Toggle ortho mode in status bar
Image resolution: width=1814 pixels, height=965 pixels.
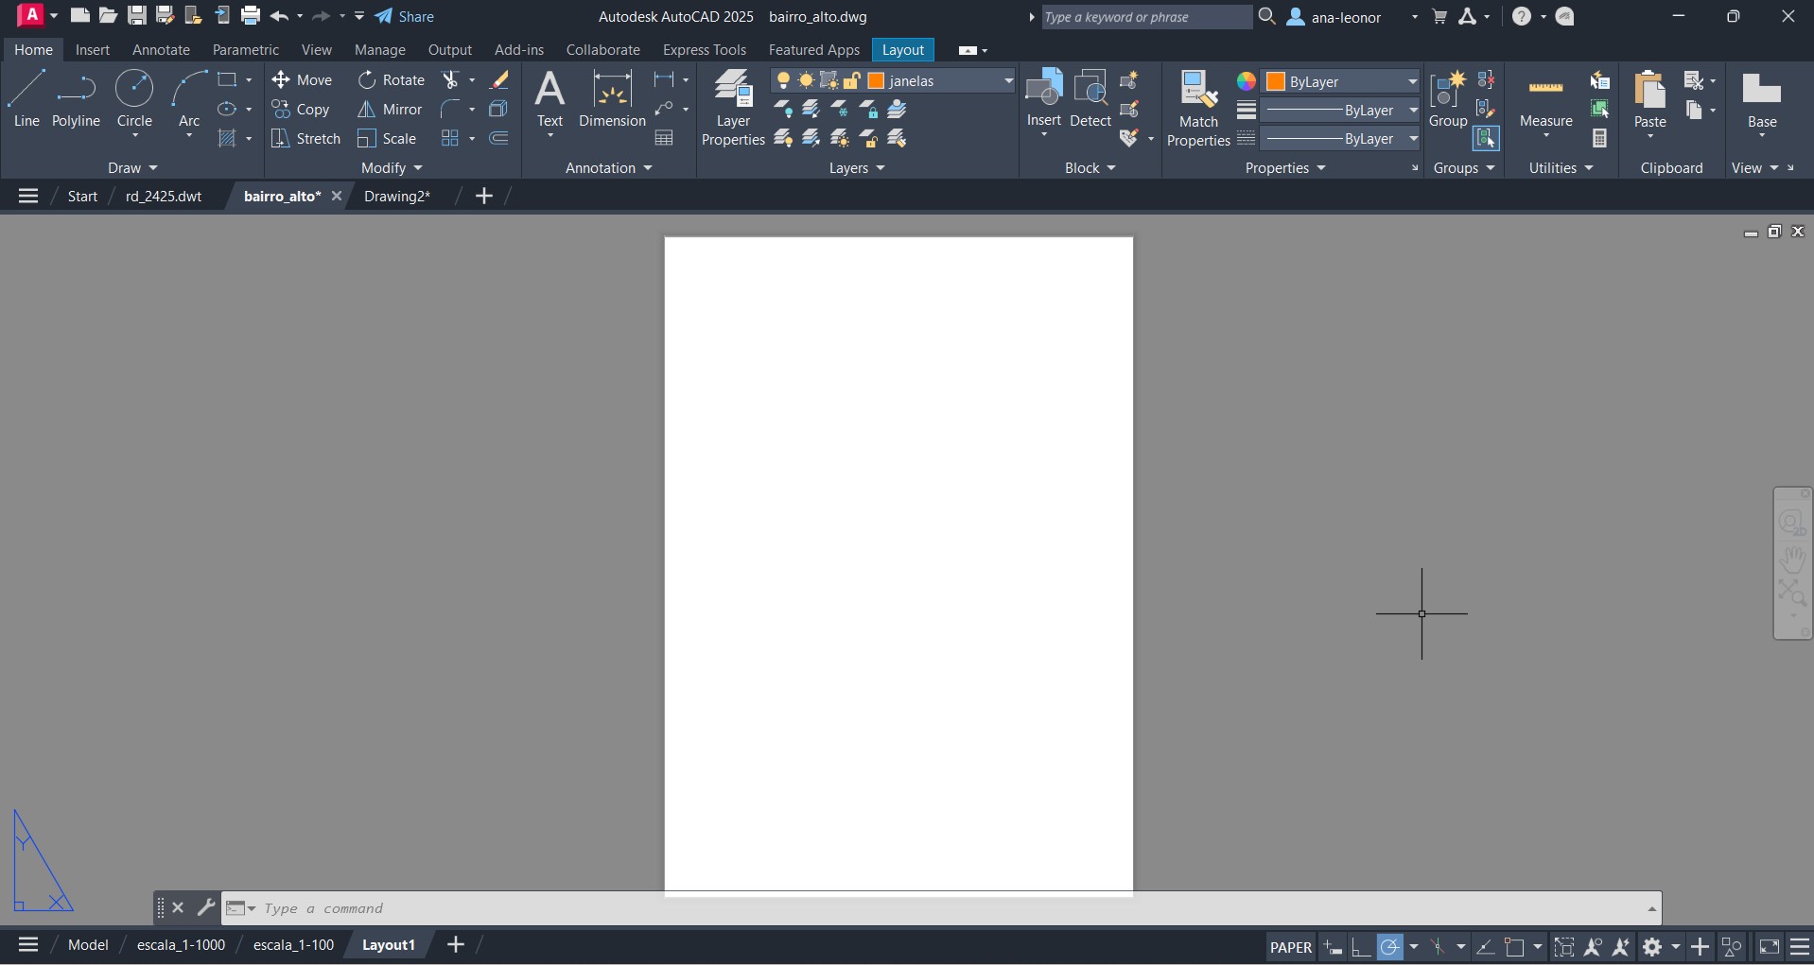[x=1361, y=947]
